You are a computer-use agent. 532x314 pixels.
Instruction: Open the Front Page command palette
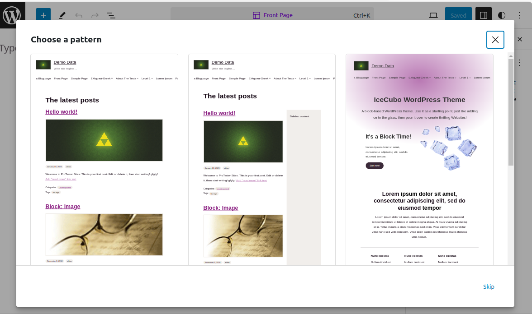pyautogui.click(x=272, y=15)
